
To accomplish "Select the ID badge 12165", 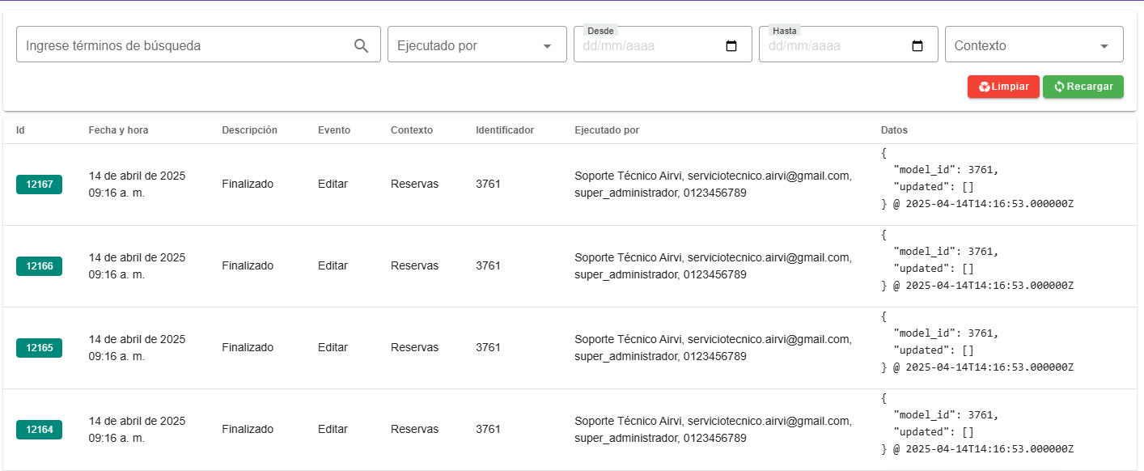I will [x=39, y=348].
